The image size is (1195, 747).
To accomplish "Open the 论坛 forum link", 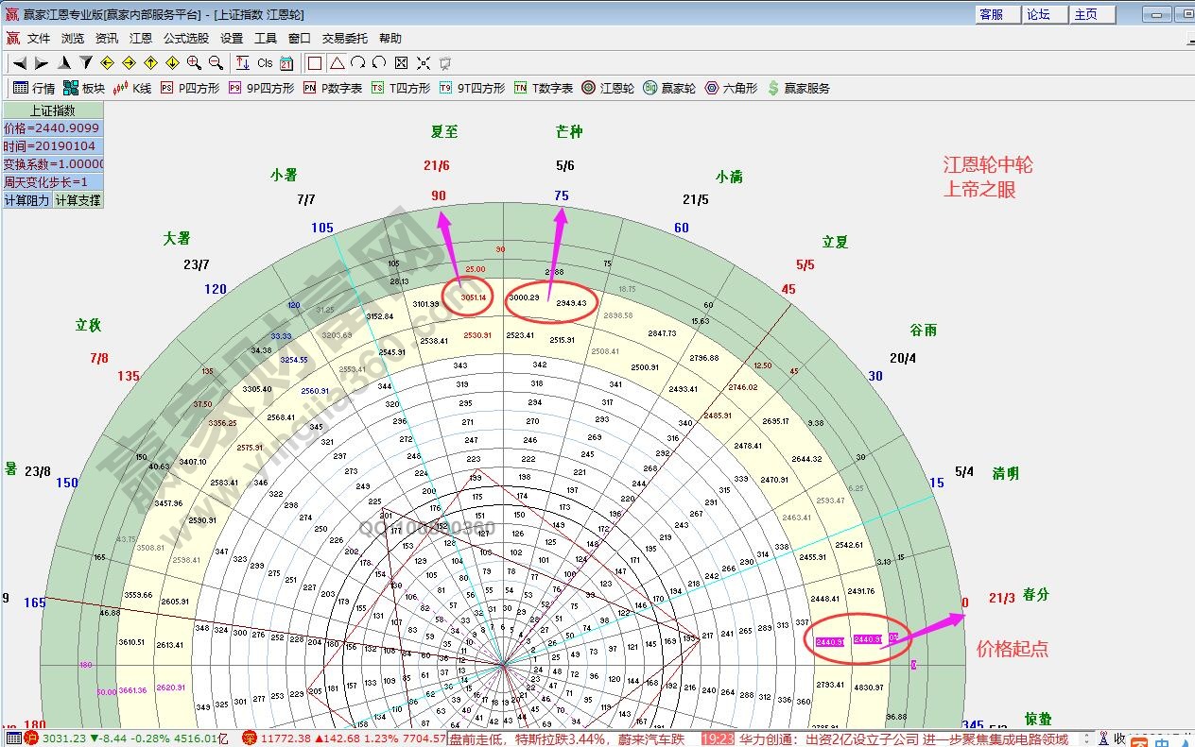I will click(x=1046, y=14).
